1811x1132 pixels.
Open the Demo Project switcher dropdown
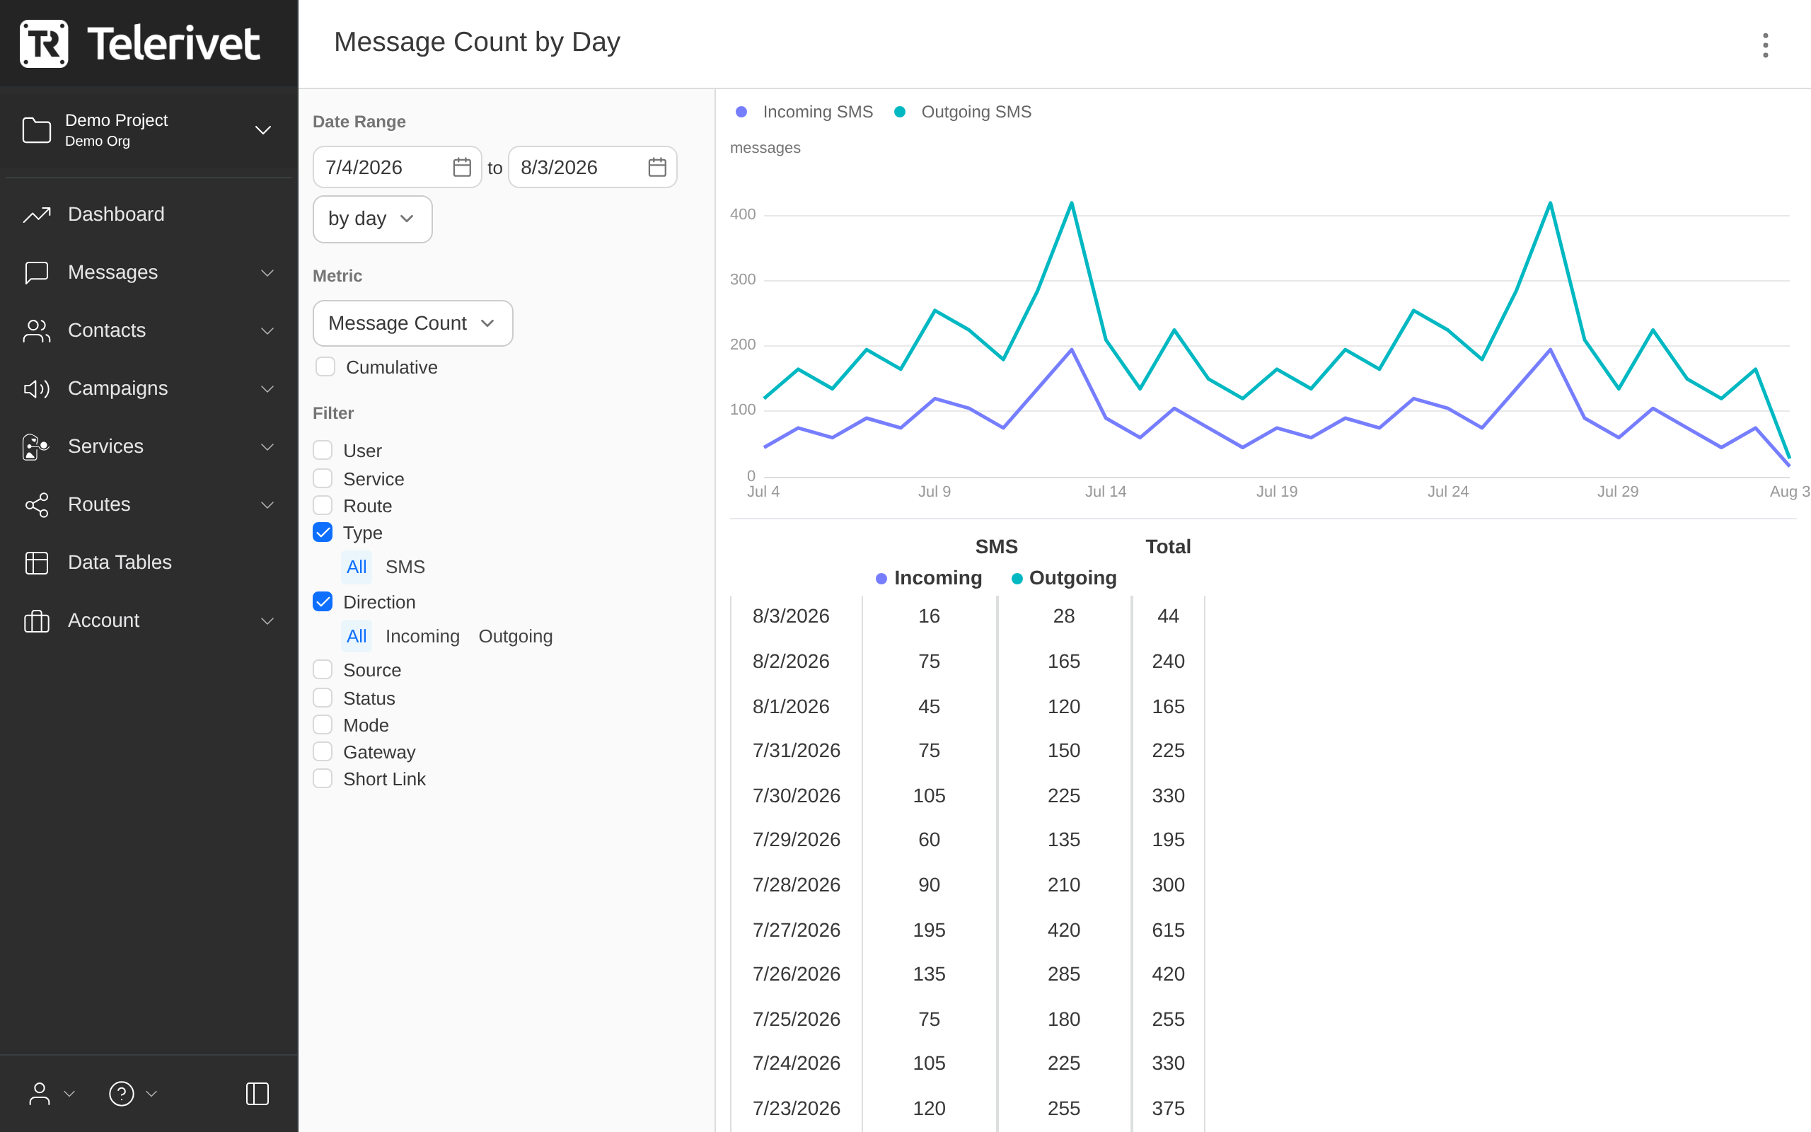pos(263,130)
